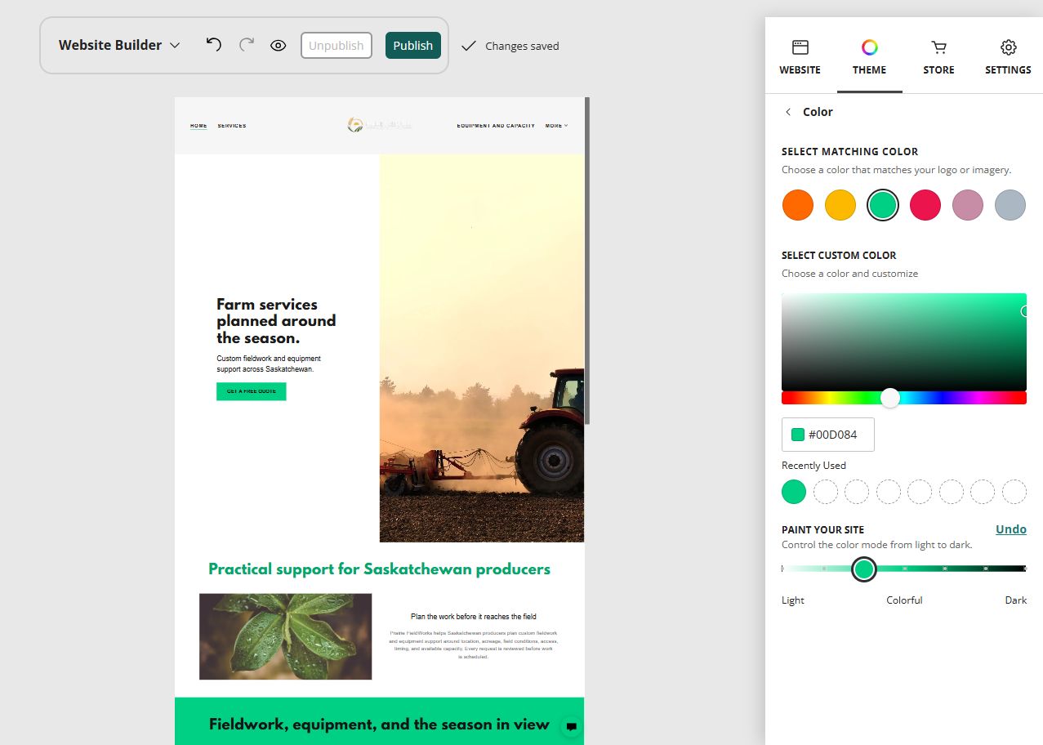This screenshot has height=745, width=1043.
Task: Go back using the Color chevron
Action: (788, 112)
